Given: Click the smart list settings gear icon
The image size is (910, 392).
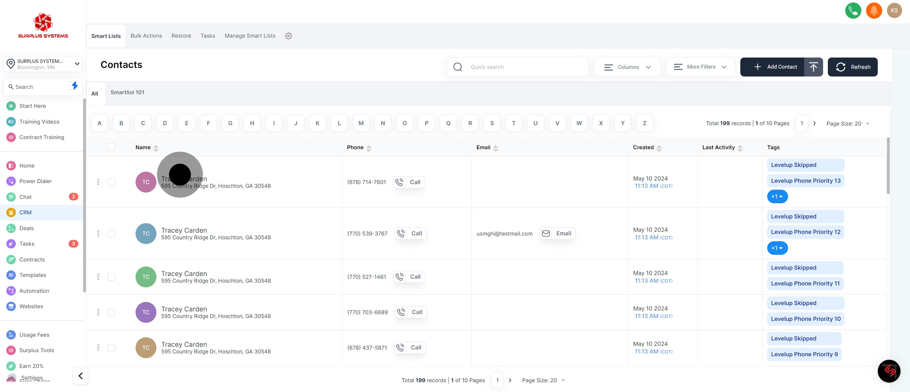Looking at the screenshot, I should (288, 36).
